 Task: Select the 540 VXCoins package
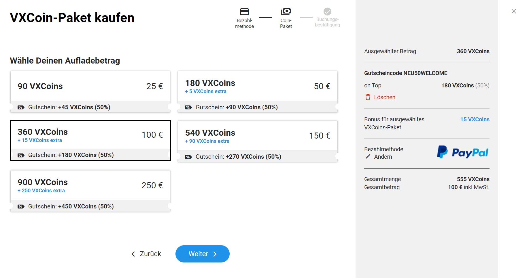(x=258, y=135)
